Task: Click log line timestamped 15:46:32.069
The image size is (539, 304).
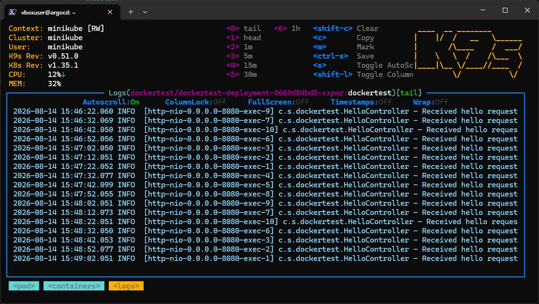Action: 265,121
